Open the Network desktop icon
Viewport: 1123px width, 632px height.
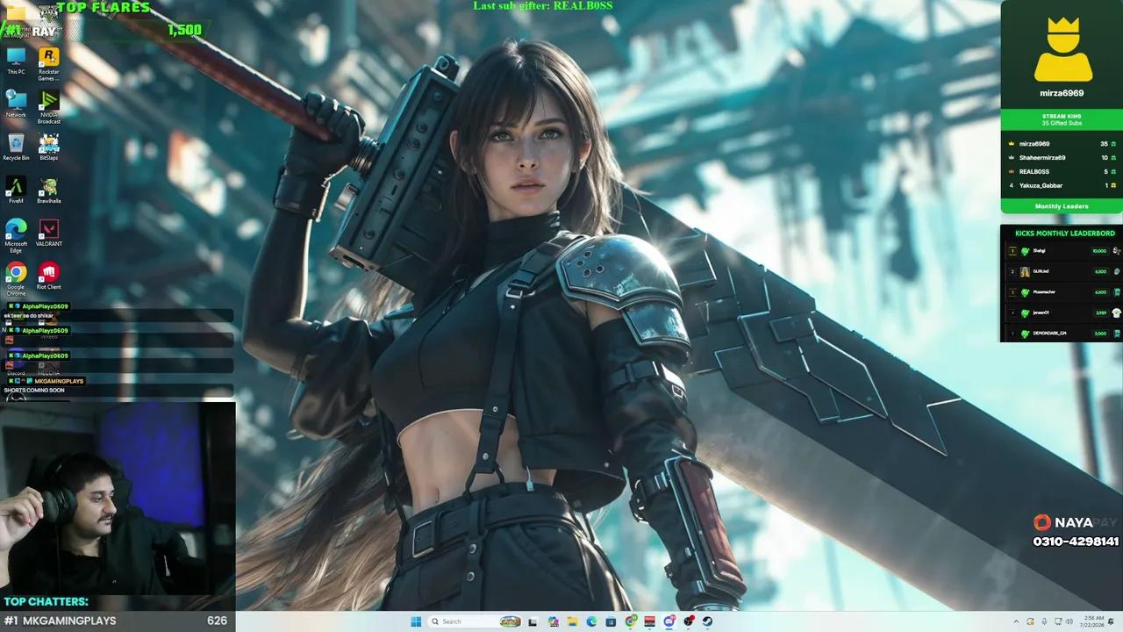(x=16, y=104)
